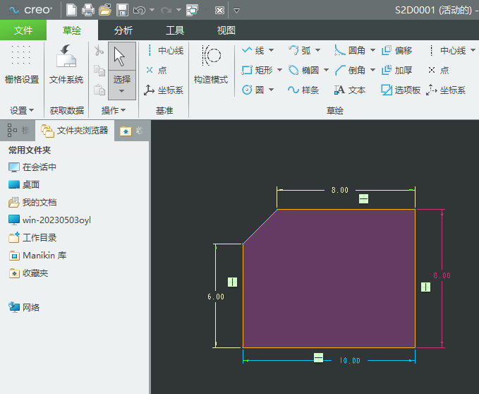Select the 样条 spline tool

[303, 90]
